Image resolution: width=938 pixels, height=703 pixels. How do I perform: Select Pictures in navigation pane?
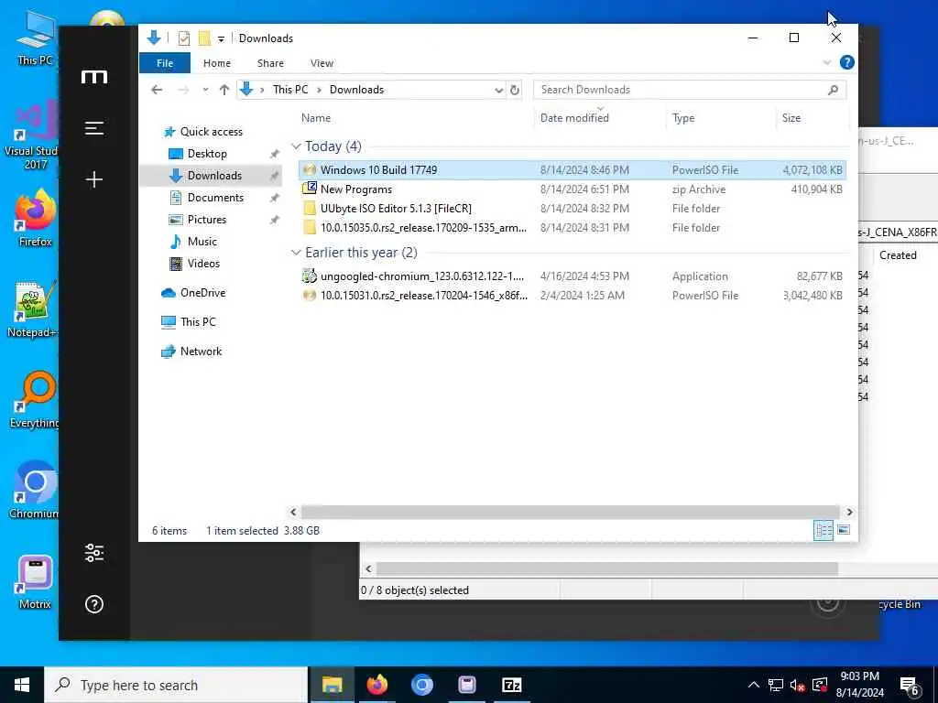206,220
